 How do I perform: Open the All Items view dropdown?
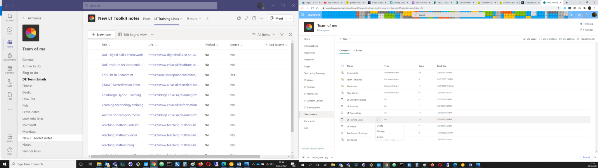(x=264, y=34)
